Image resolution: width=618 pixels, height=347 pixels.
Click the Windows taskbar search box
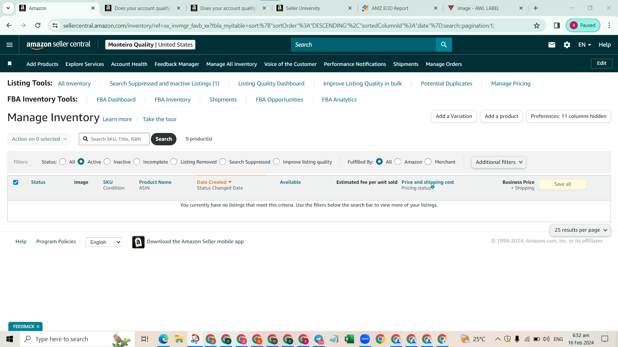click(77, 339)
